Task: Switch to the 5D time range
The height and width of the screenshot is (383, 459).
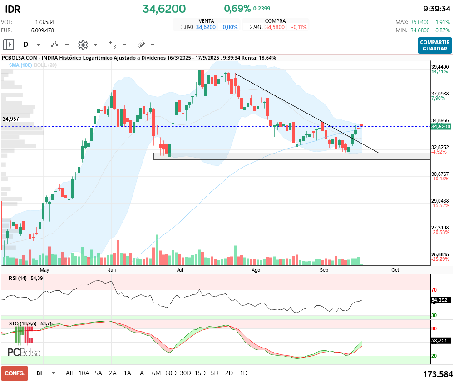Action: click(x=215, y=373)
